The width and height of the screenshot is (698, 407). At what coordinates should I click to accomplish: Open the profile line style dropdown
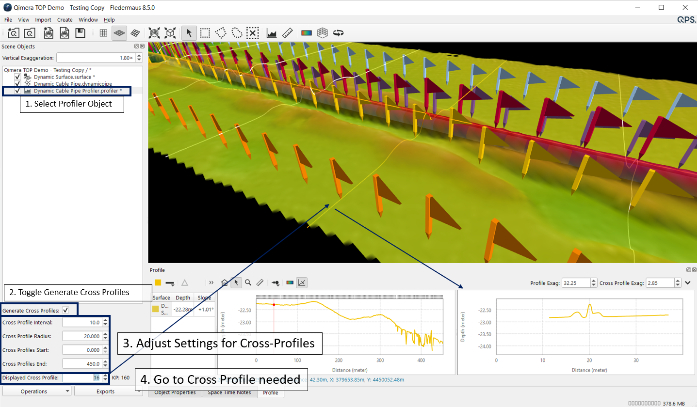(170, 283)
